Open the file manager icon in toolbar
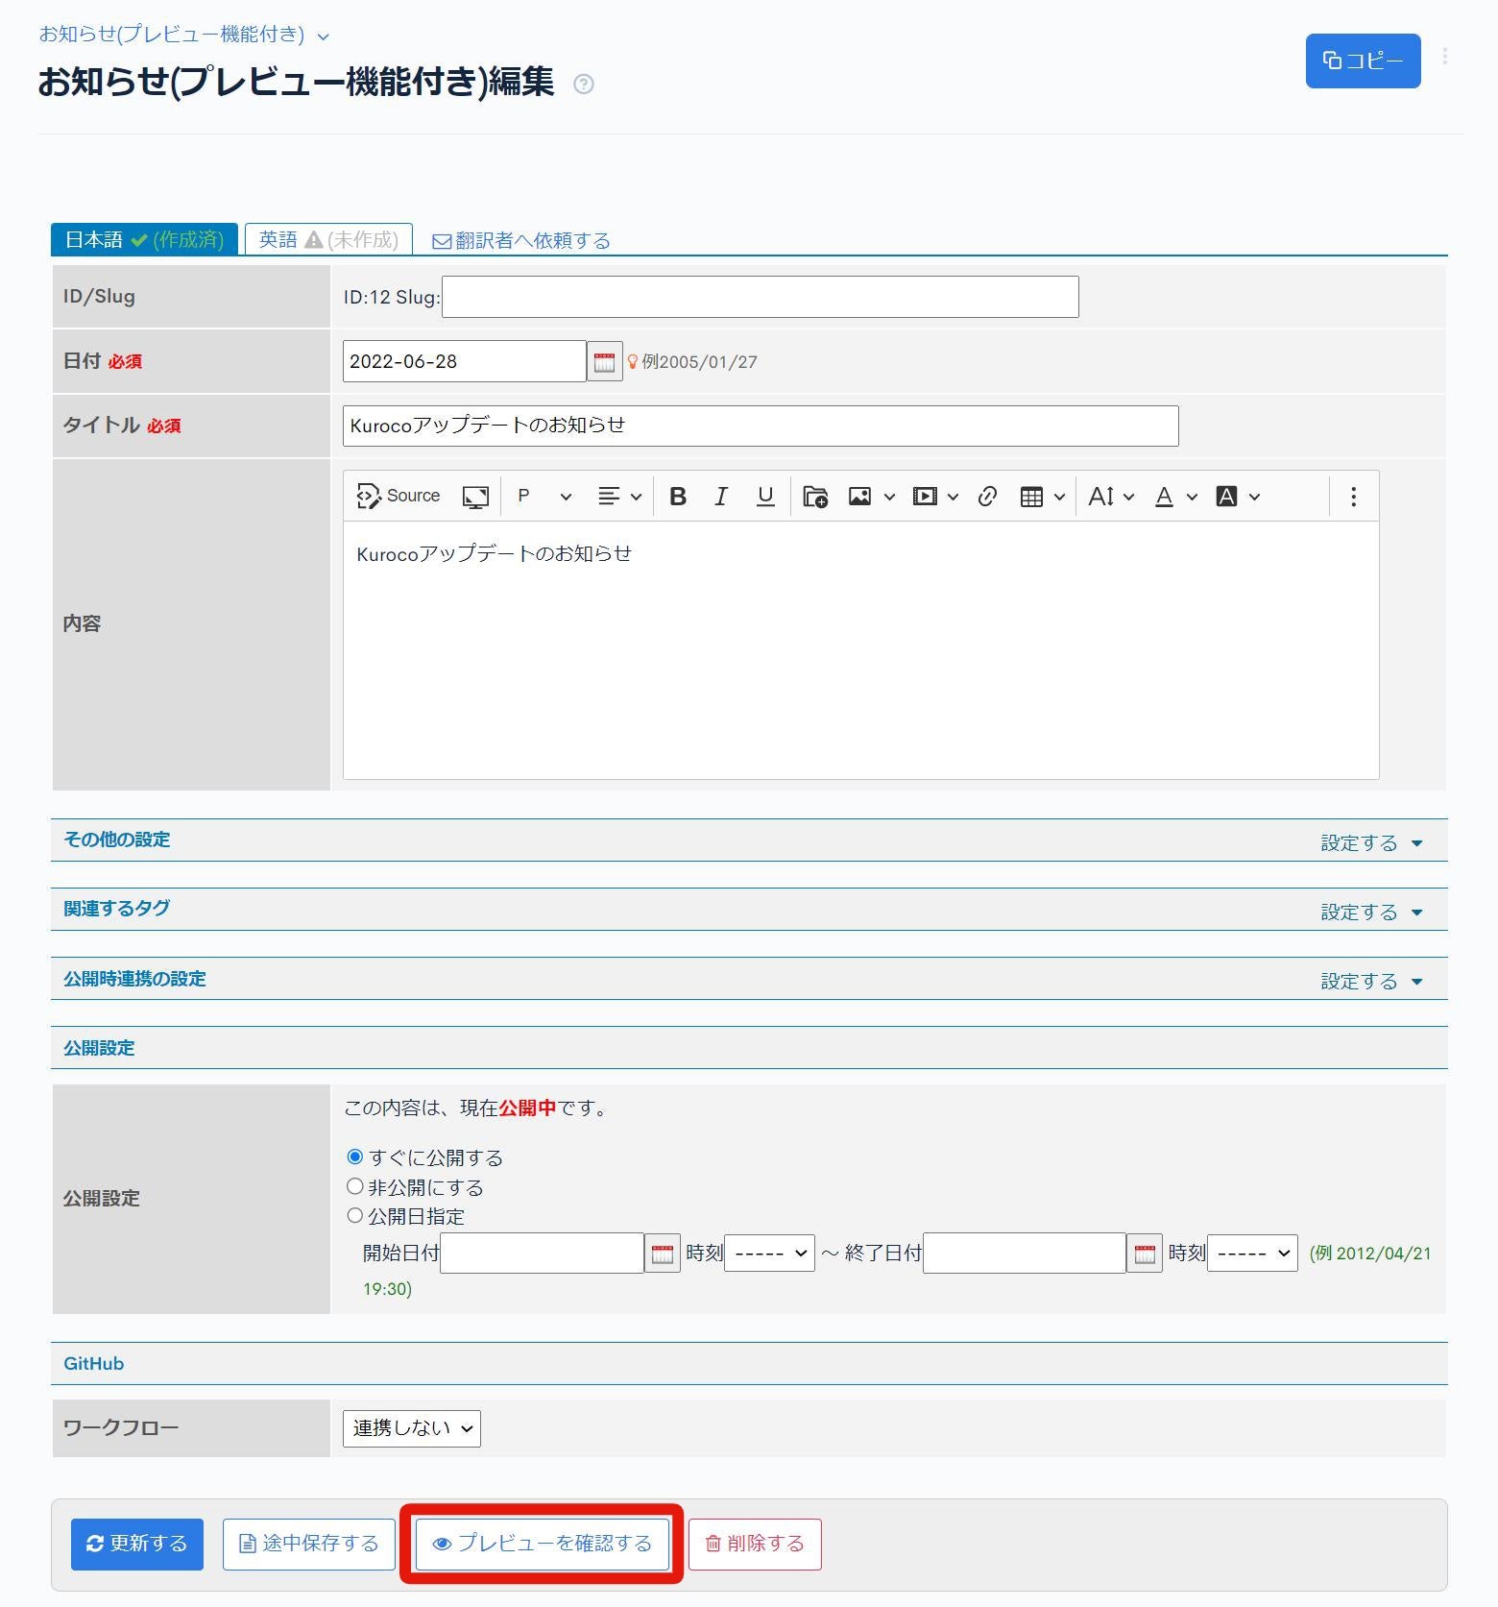1498x1607 pixels. (815, 497)
